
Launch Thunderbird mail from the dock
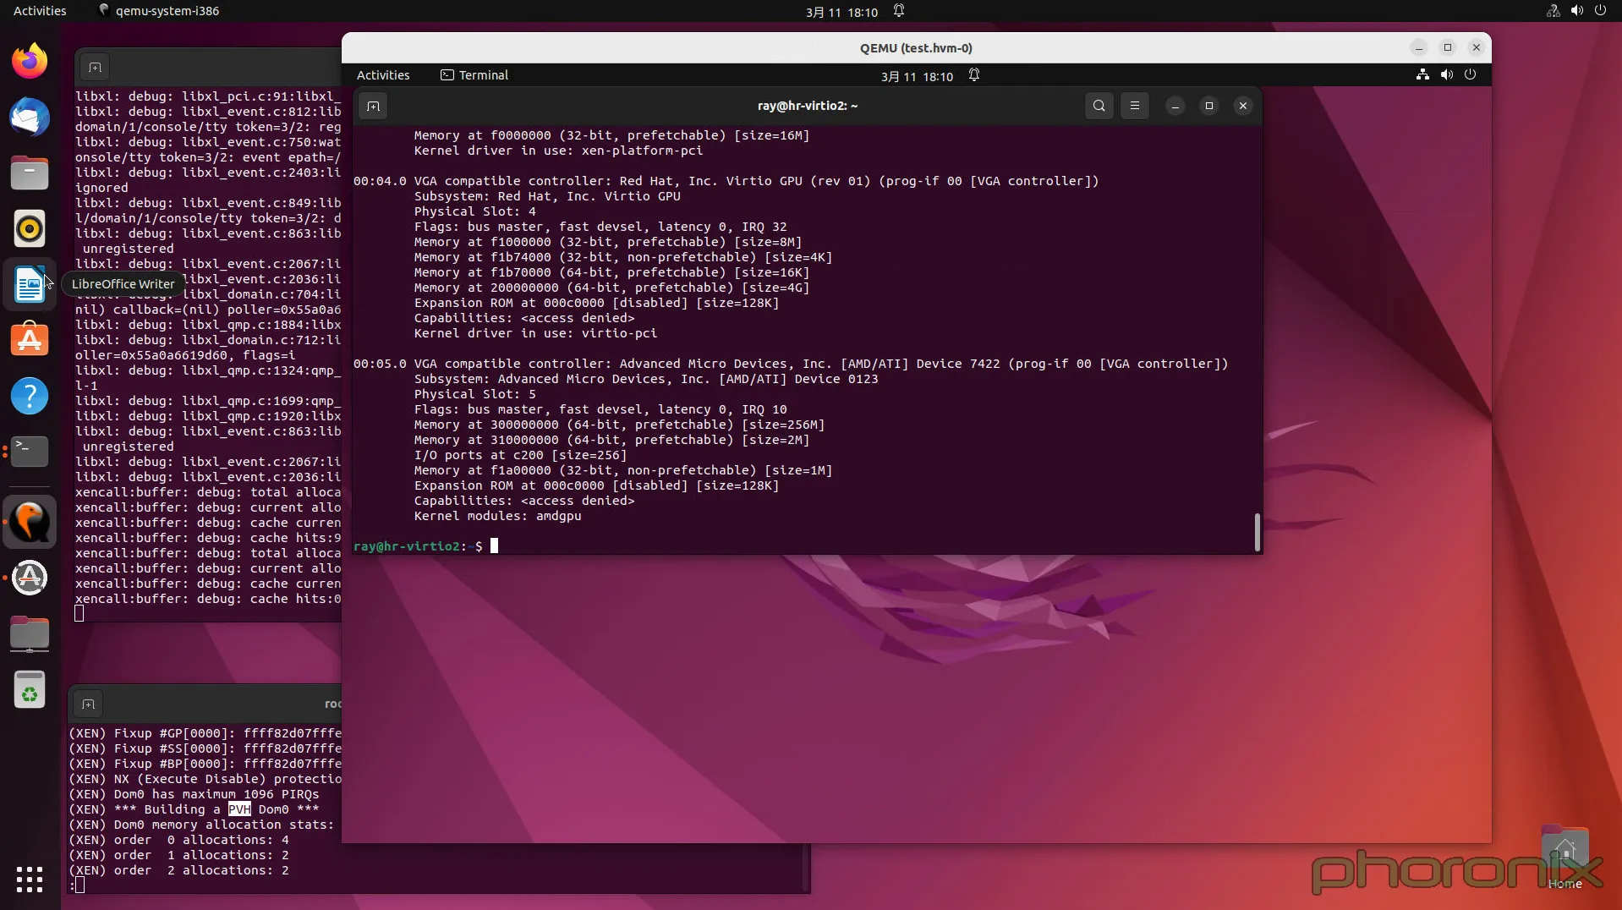(30, 117)
